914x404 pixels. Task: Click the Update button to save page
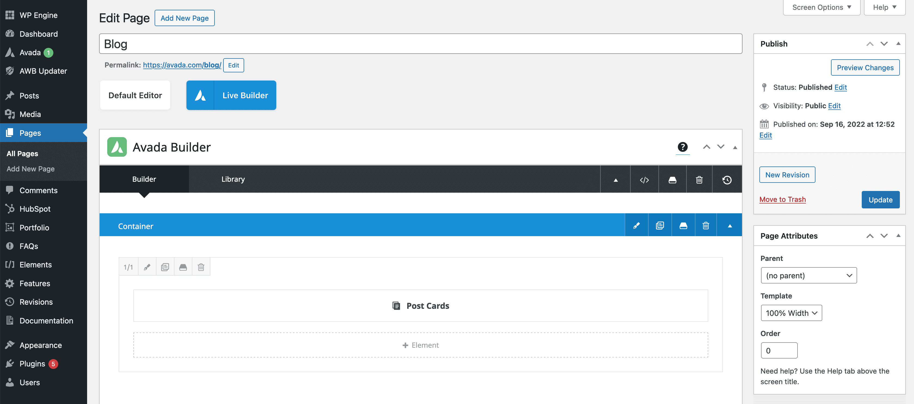coord(881,200)
